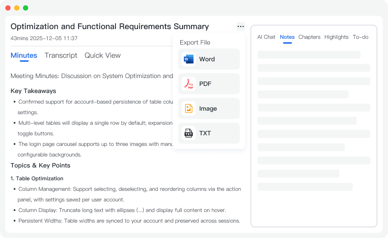Select the Quick View tab
This screenshot has height=238, width=388.
click(103, 56)
